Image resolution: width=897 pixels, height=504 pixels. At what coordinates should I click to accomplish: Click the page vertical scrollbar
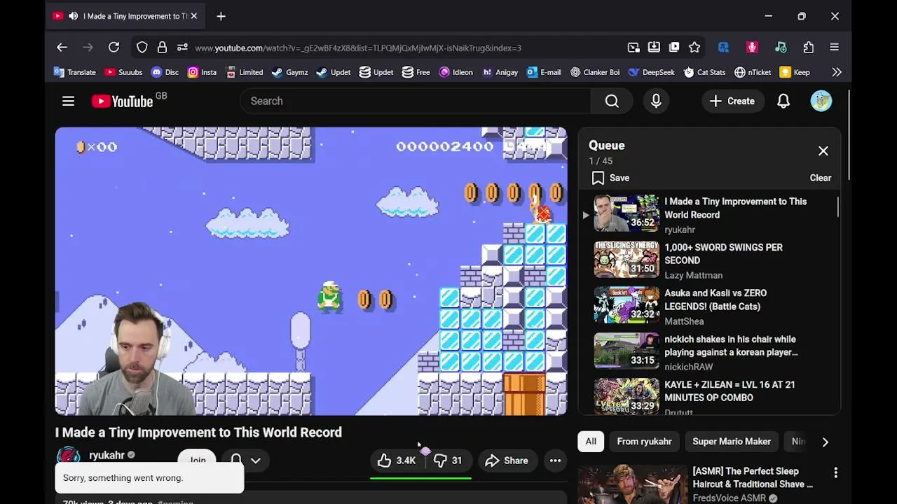click(849, 134)
